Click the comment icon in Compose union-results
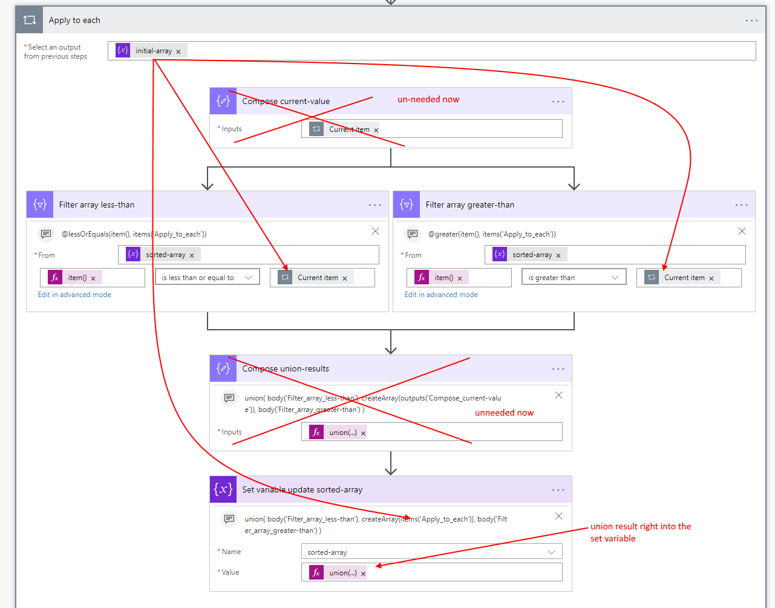 point(229,398)
